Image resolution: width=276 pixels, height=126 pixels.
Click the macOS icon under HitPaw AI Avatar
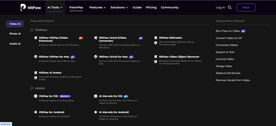coord(36,78)
